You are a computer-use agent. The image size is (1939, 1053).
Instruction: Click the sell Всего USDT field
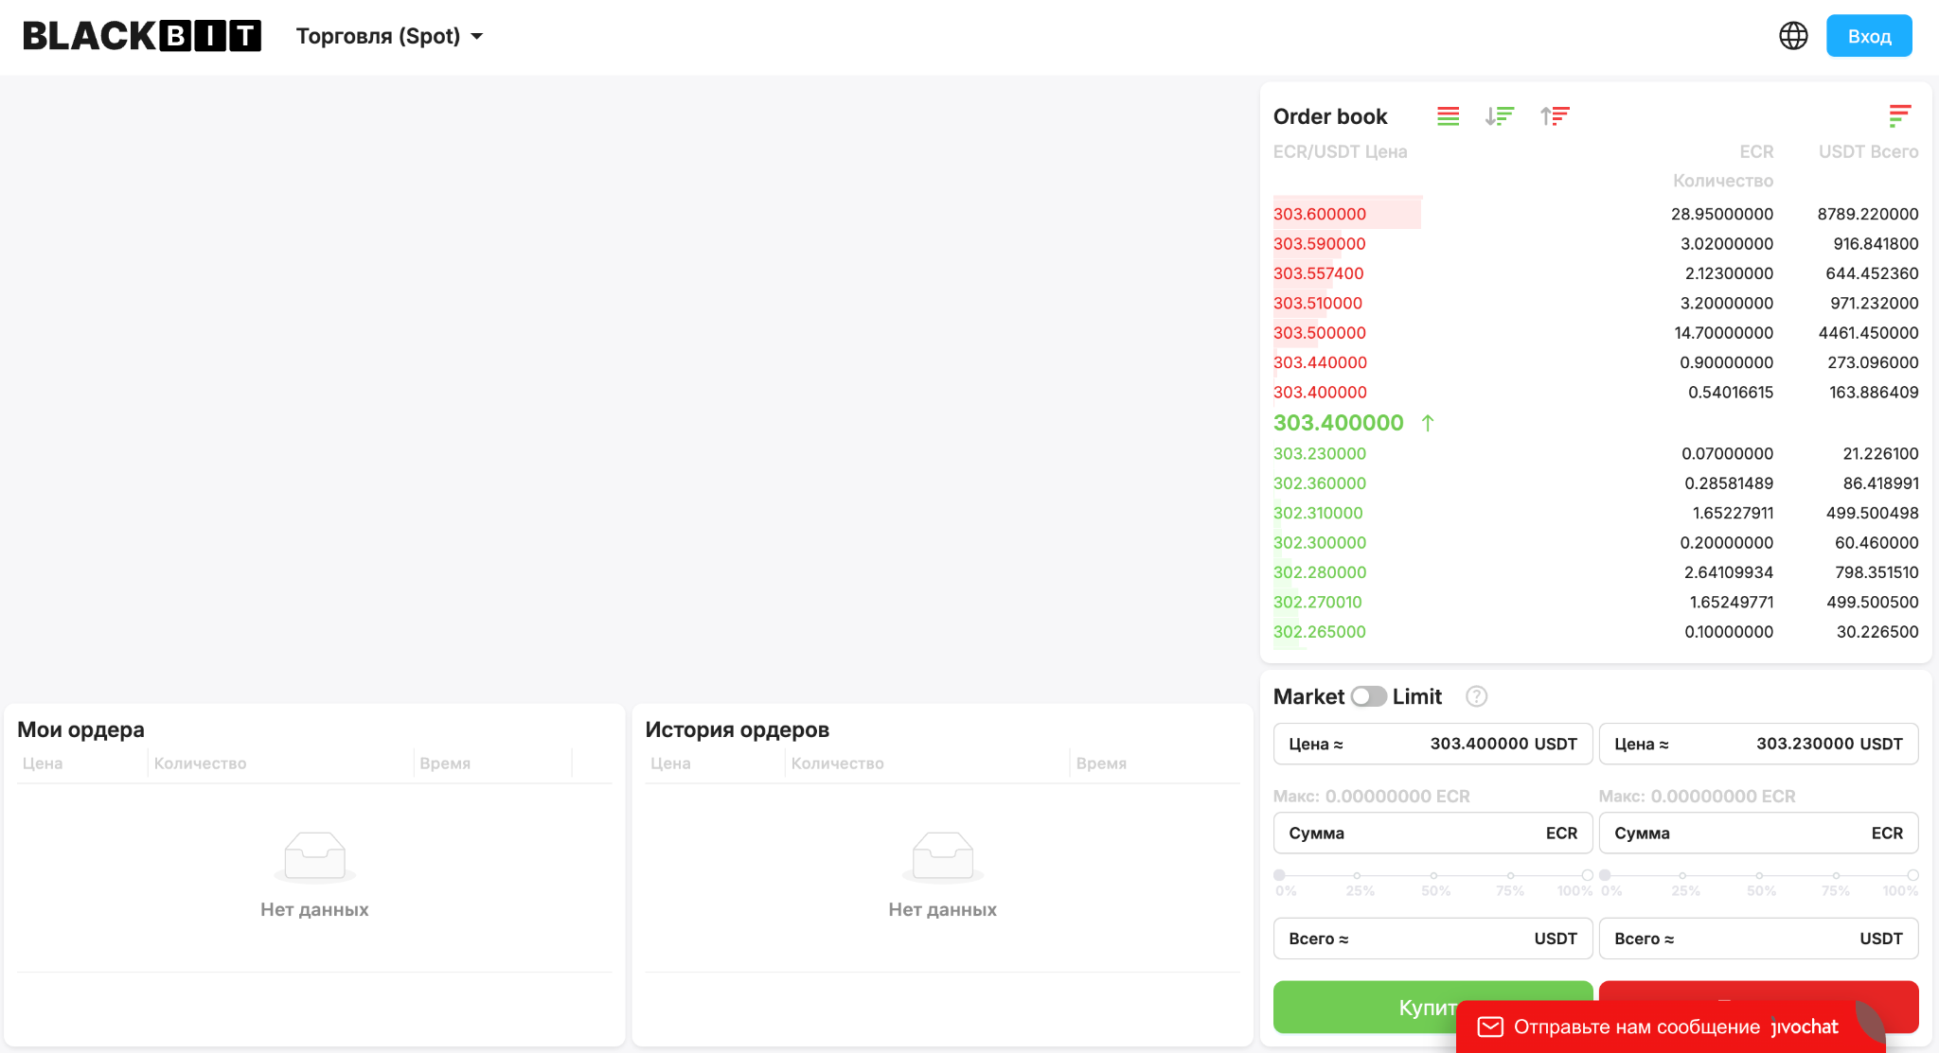pos(1758,939)
